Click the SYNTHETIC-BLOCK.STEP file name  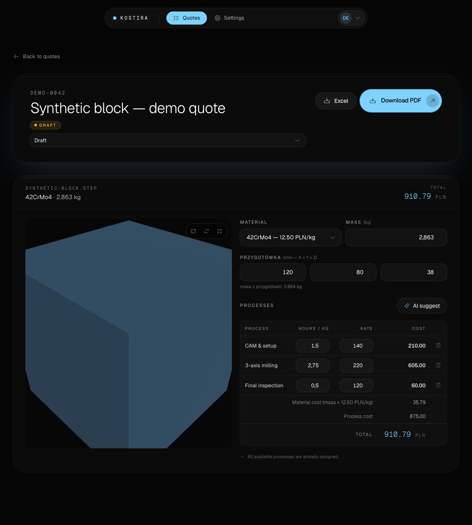(61, 188)
